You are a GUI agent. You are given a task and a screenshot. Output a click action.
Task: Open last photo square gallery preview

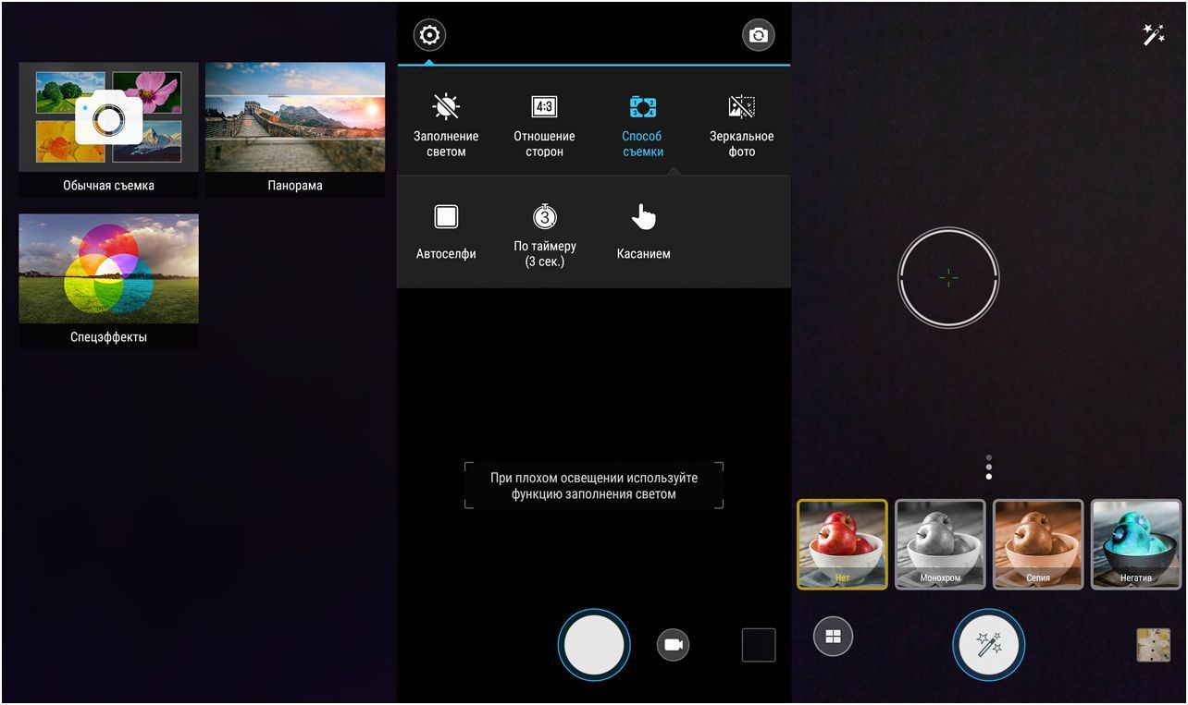click(x=758, y=645)
